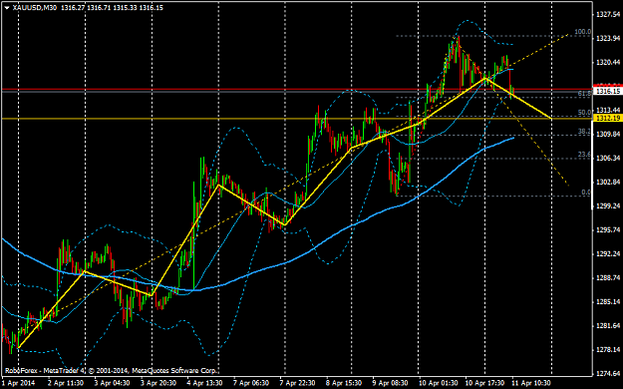
Task: Click the 1285.14 price axis label
Action: tap(608, 302)
